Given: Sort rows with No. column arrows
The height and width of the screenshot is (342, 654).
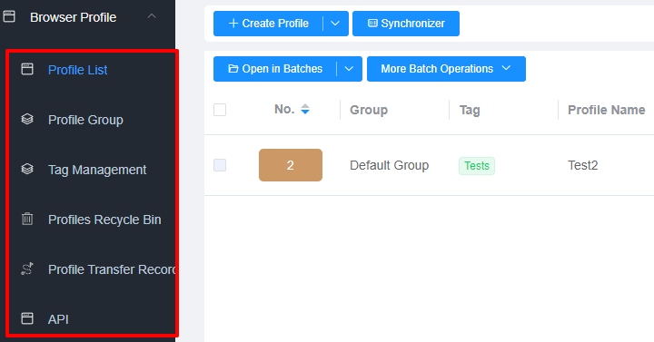Looking at the screenshot, I should (305, 109).
